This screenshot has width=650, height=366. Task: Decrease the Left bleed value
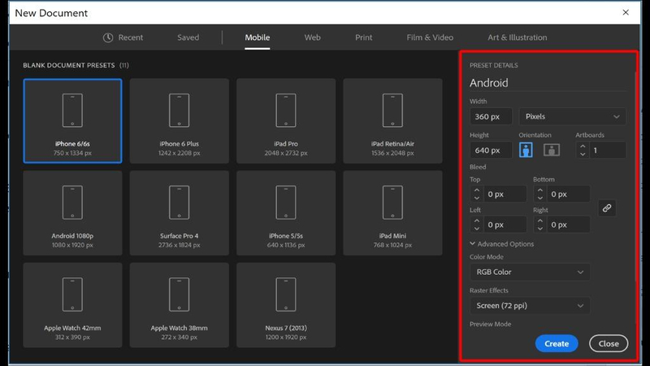pyautogui.click(x=476, y=229)
